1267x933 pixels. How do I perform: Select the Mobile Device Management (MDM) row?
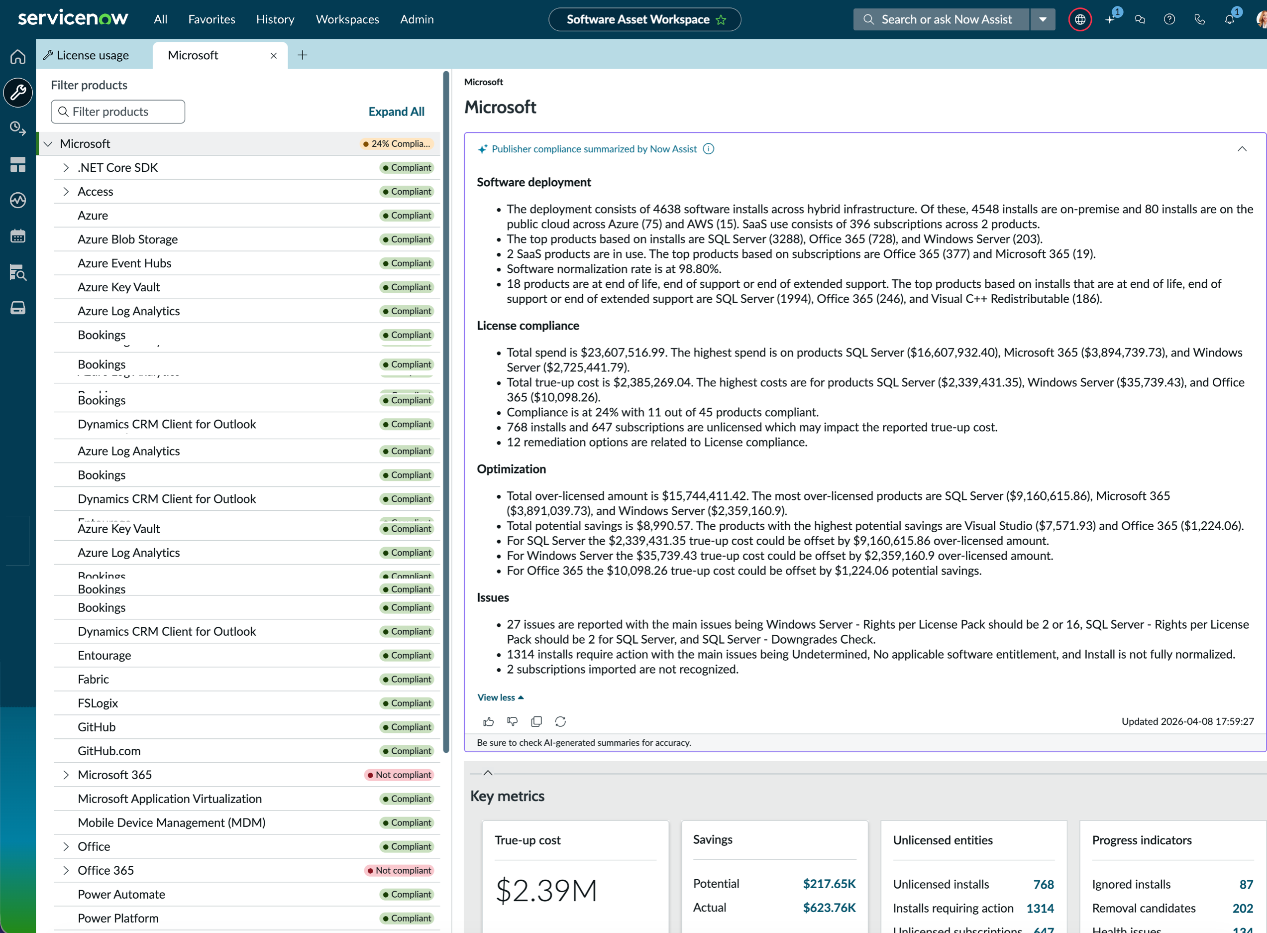(247, 823)
